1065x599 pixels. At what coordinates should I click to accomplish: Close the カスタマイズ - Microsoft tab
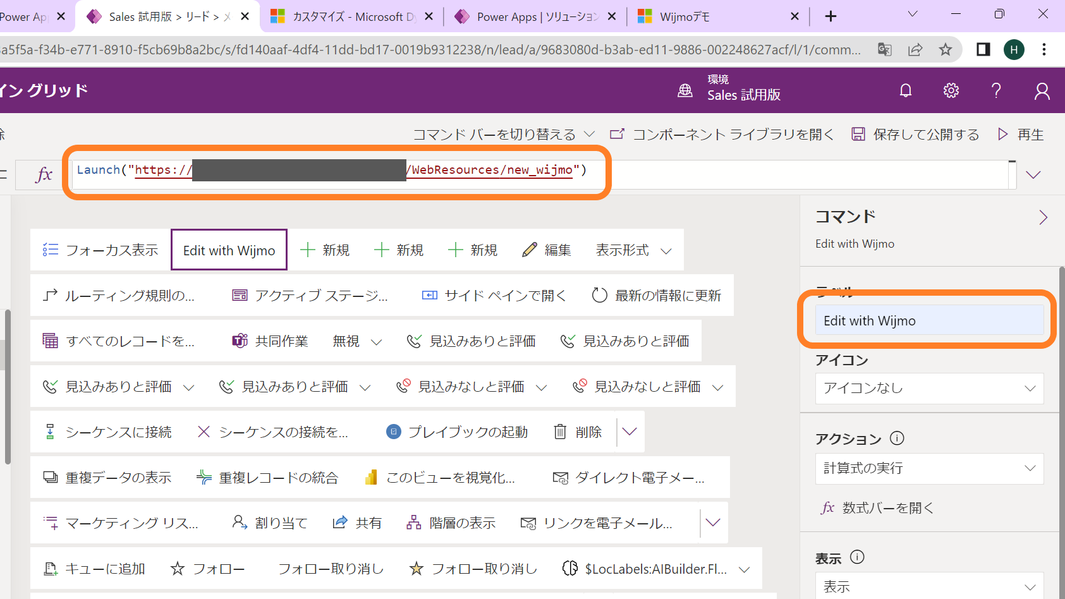pos(429,16)
